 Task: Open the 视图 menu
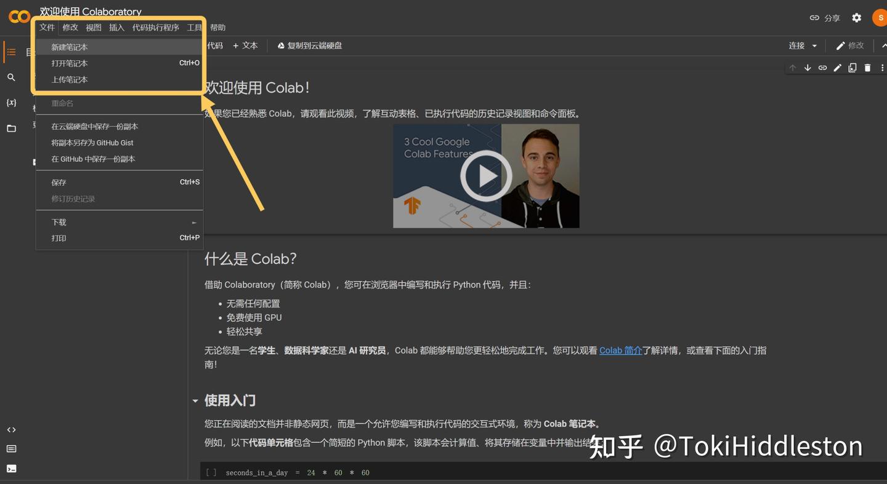(94, 27)
